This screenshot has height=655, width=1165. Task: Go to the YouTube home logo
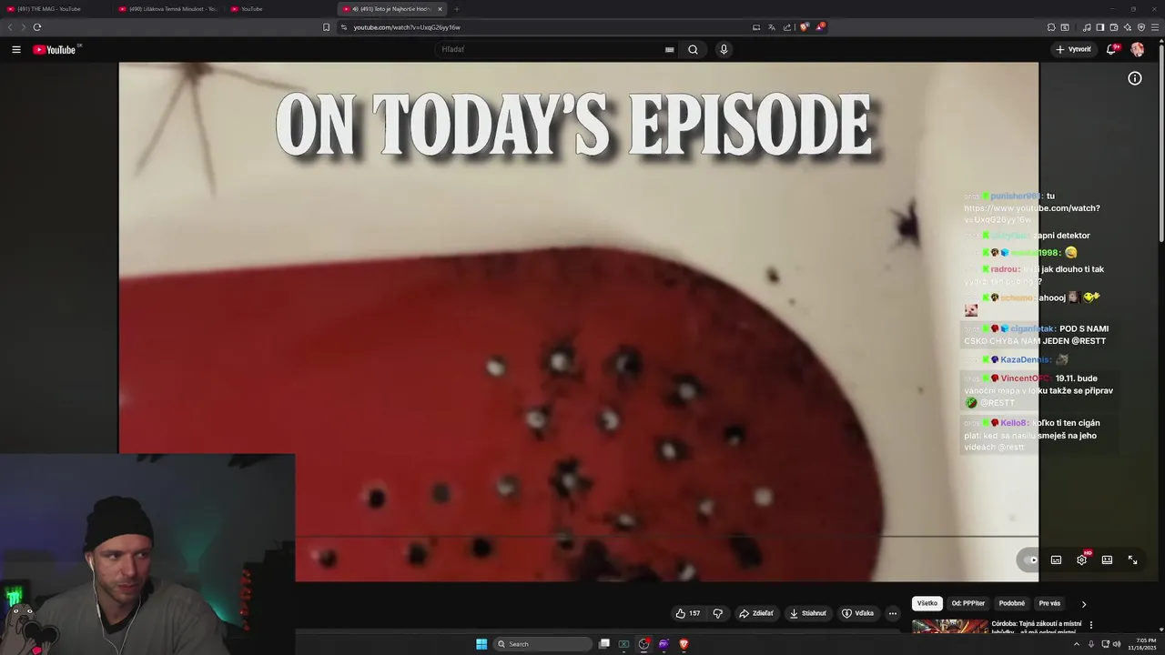click(x=55, y=49)
